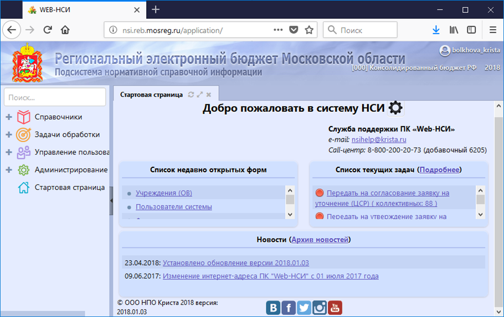Viewport: 504px width, 317px height.
Task: Expand the Администрирование tree node
Action: coord(8,170)
